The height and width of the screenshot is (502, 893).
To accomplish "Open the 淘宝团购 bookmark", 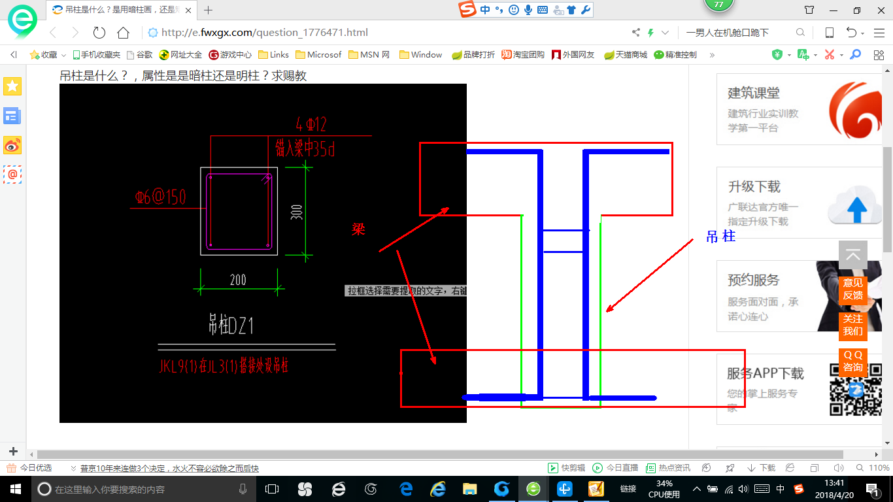I will click(x=523, y=55).
